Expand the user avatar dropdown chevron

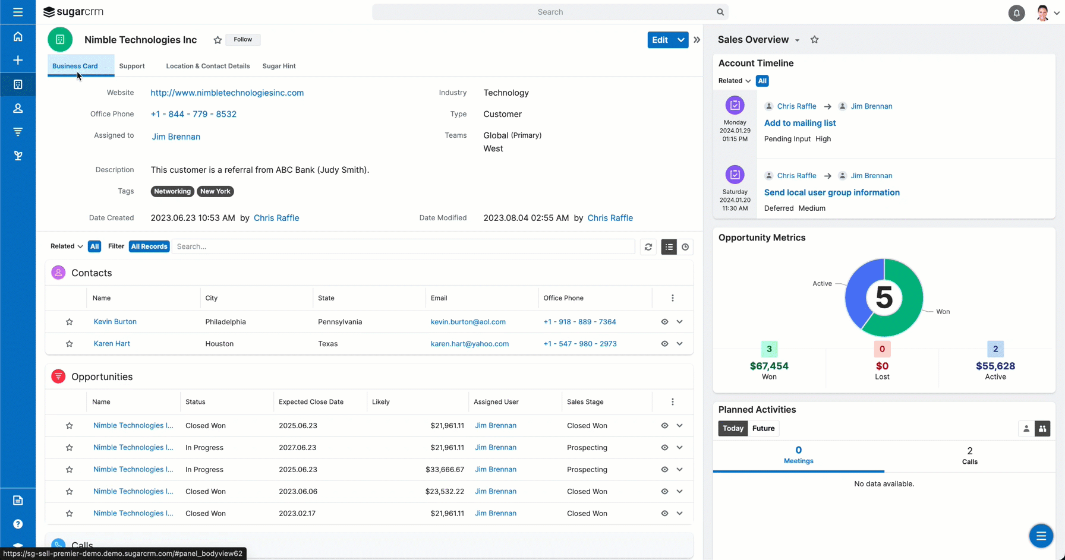click(x=1057, y=13)
